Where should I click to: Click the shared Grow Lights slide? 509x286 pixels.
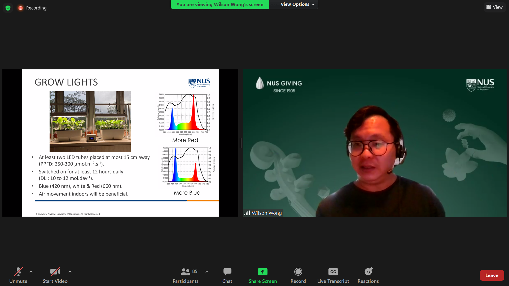coord(120,143)
